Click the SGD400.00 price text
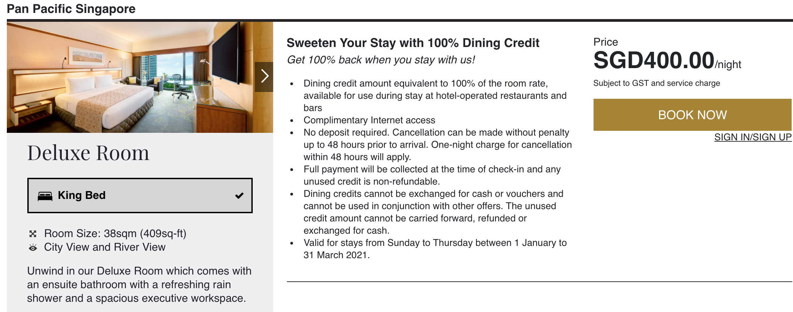The width and height of the screenshot is (793, 312). click(x=654, y=60)
